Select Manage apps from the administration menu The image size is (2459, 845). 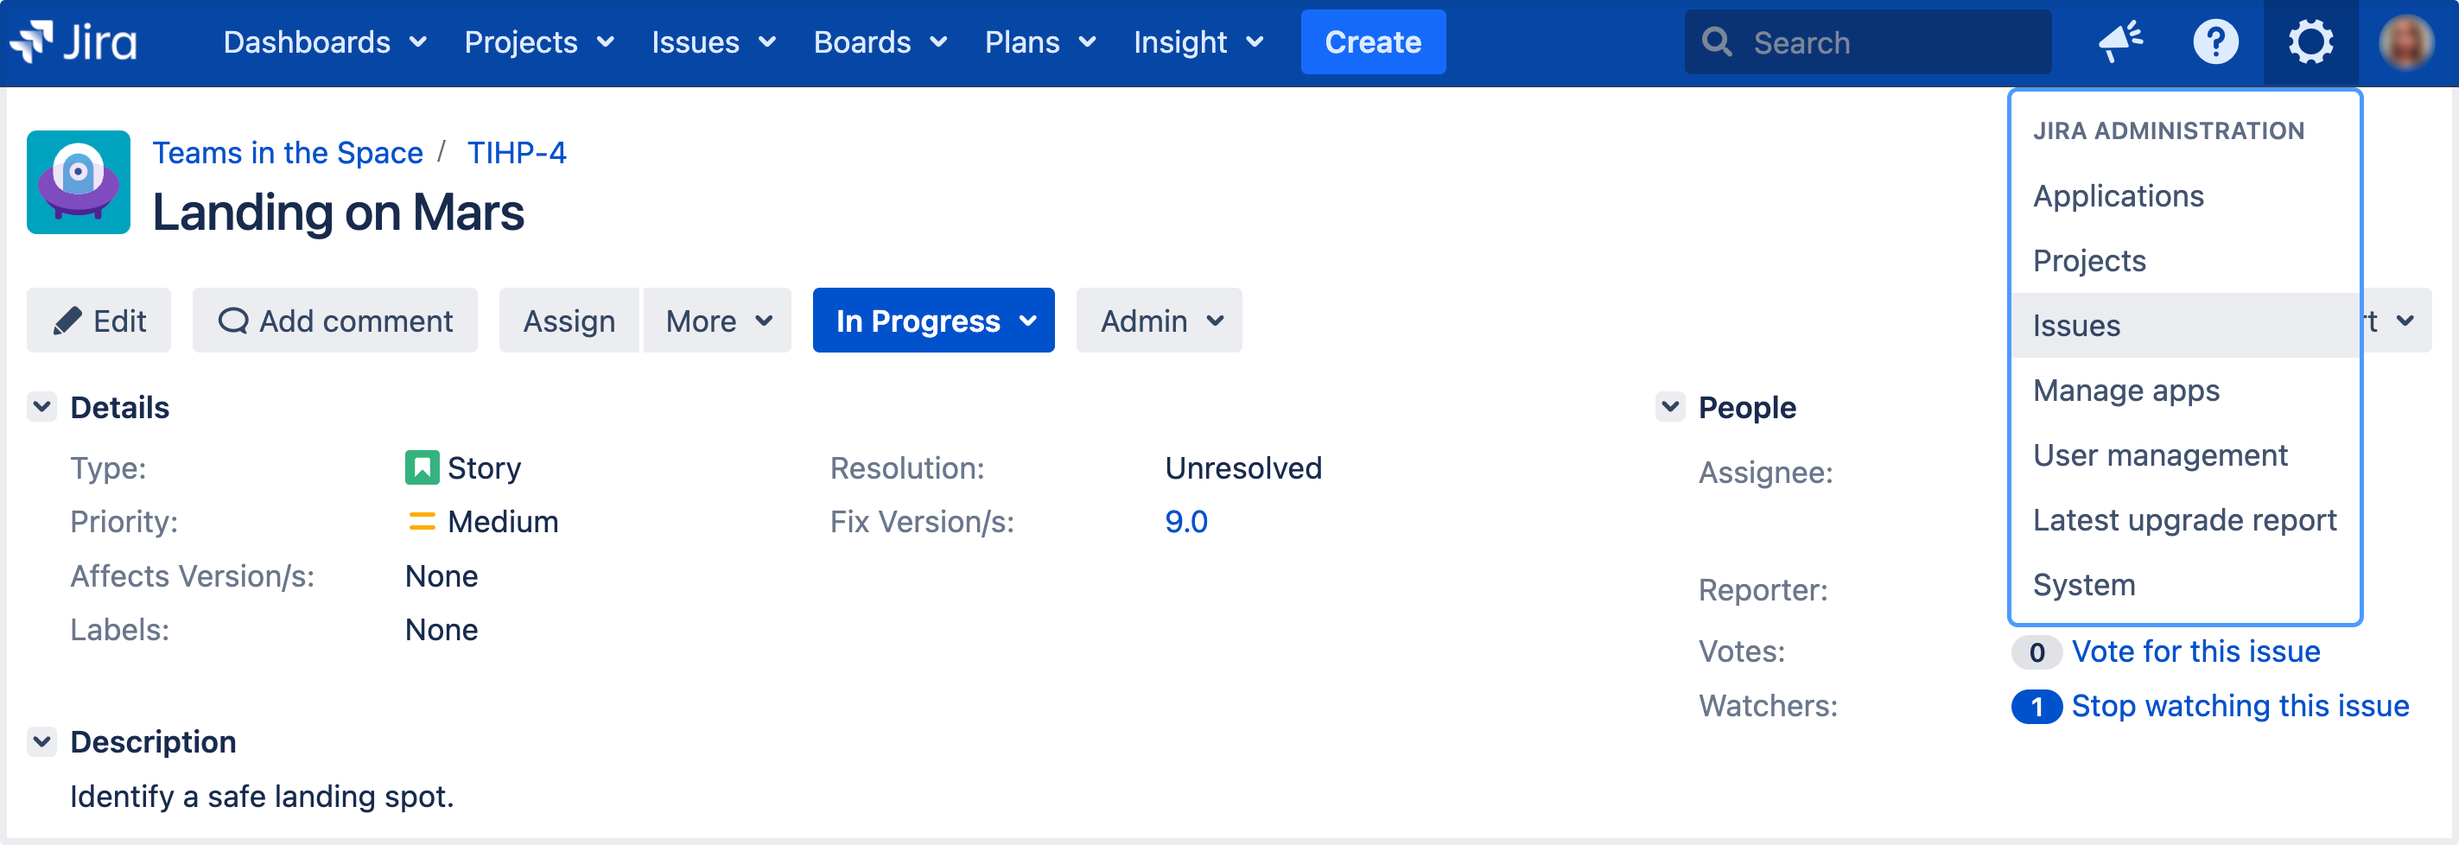2125,390
